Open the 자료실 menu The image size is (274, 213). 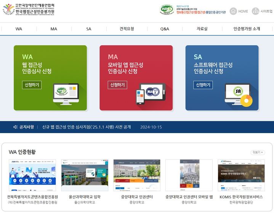(x=202, y=29)
